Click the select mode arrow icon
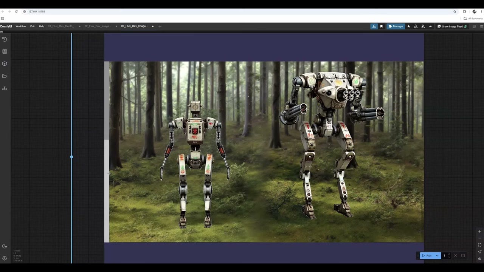Viewport: 484px width, 272px height. [480, 252]
